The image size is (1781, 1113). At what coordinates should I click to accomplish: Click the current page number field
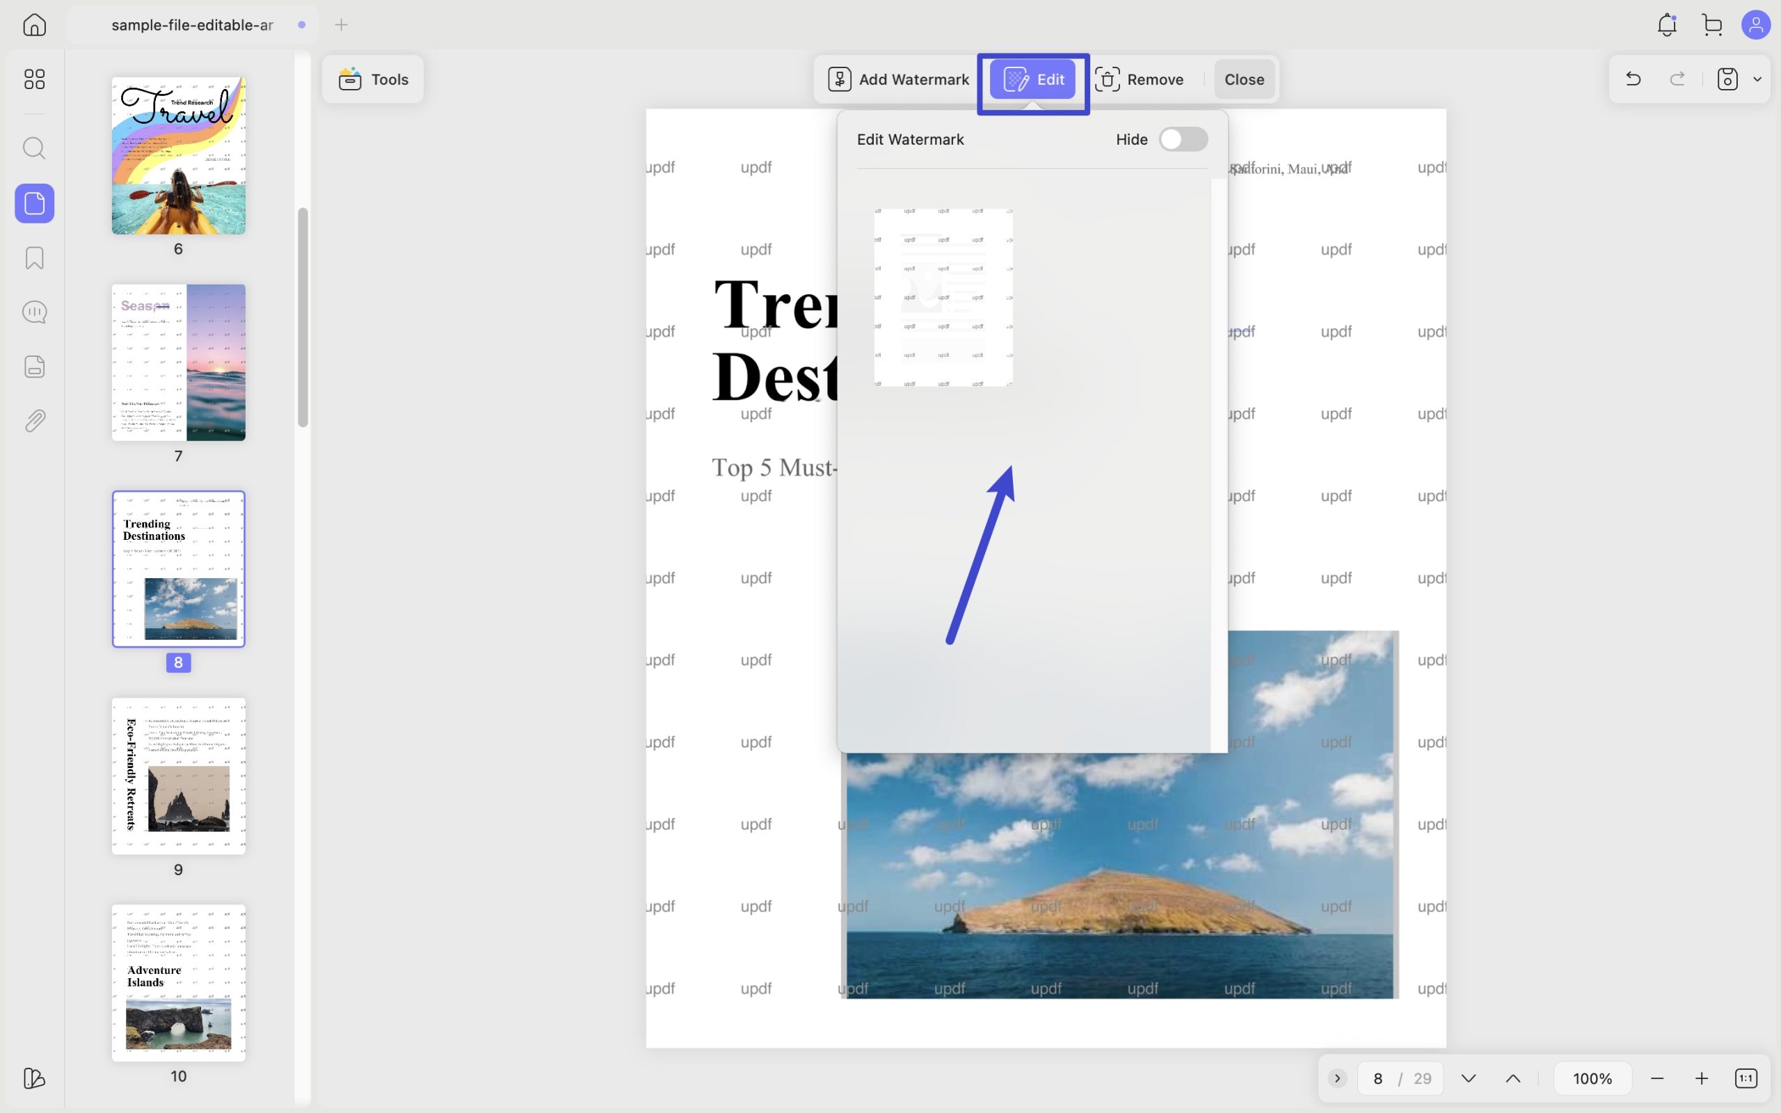pyautogui.click(x=1377, y=1078)
